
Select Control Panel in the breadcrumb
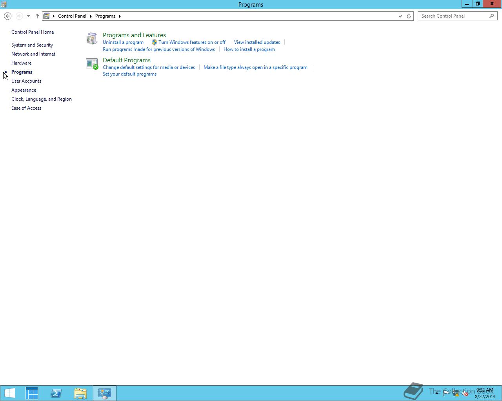tap(72, 16)
